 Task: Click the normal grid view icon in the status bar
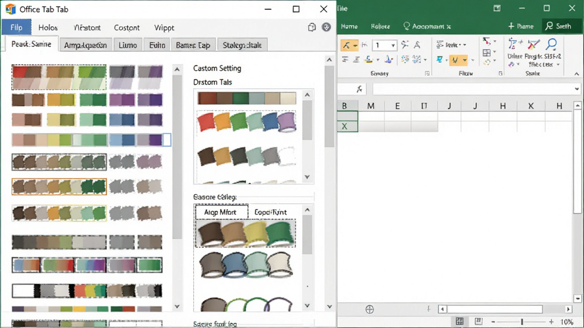[460, 321]
